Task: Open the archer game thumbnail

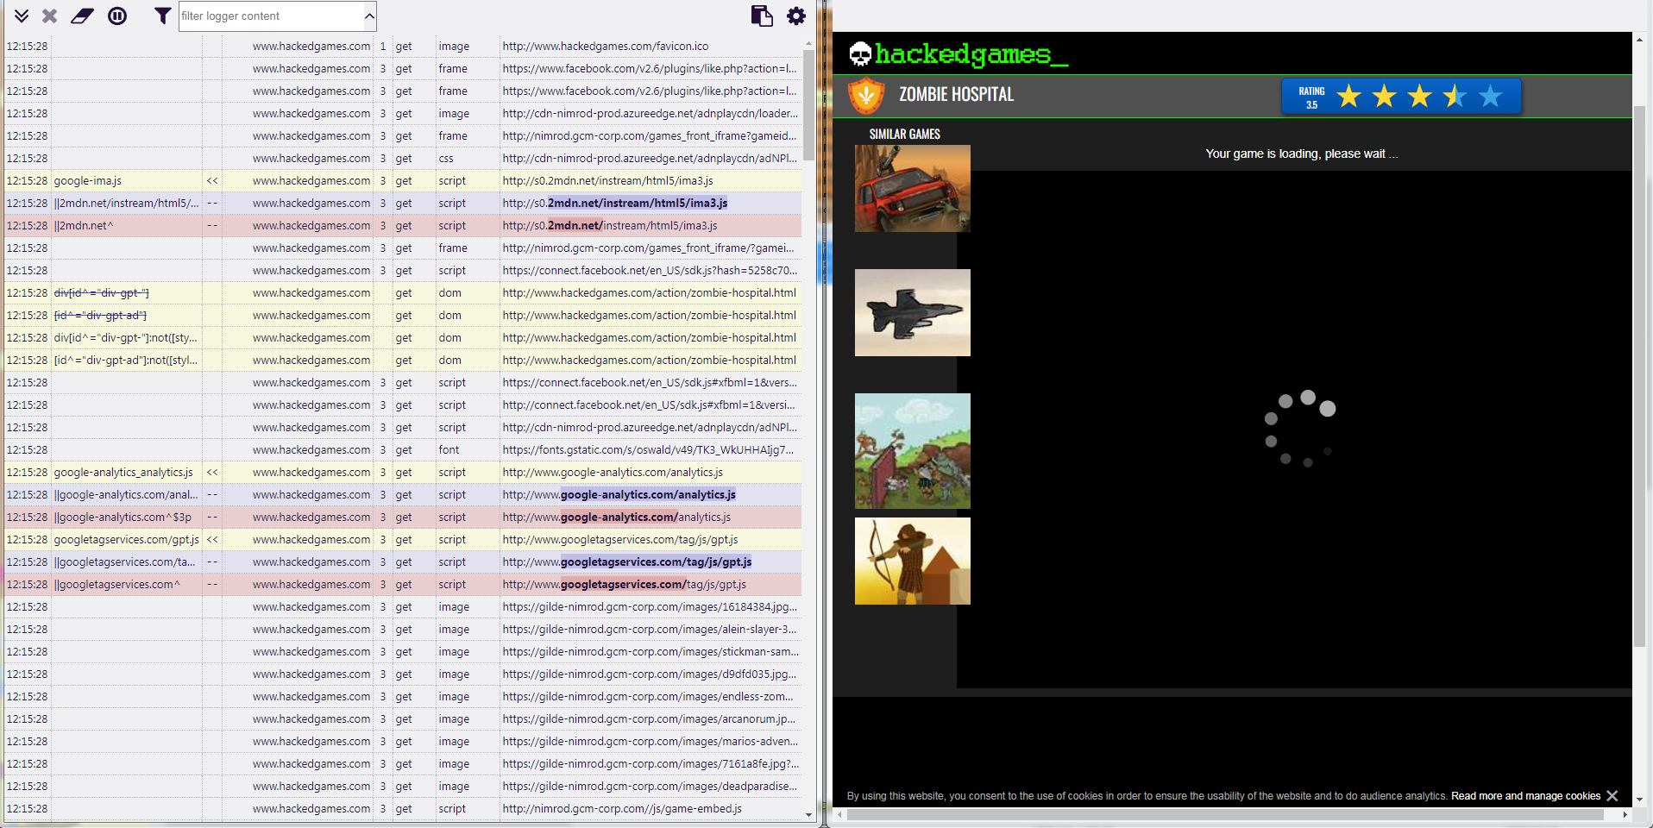Action: (912, 561)
